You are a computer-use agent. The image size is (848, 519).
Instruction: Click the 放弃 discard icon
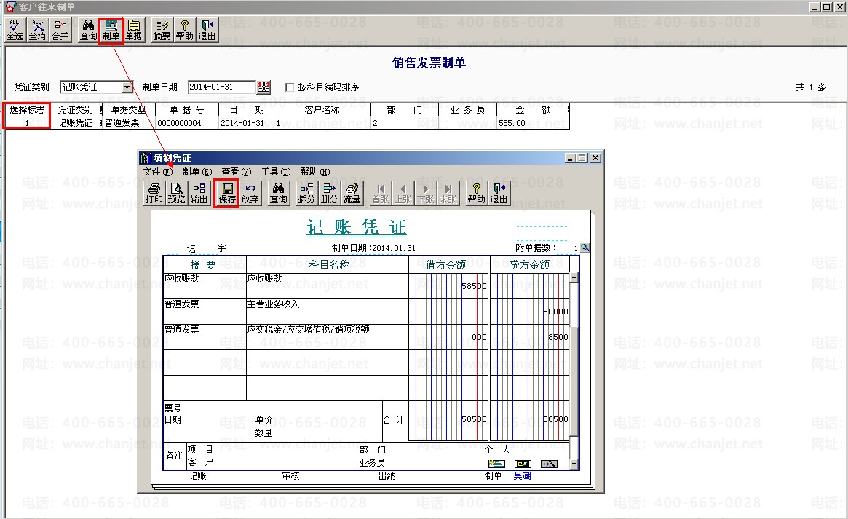pos(250,194)
